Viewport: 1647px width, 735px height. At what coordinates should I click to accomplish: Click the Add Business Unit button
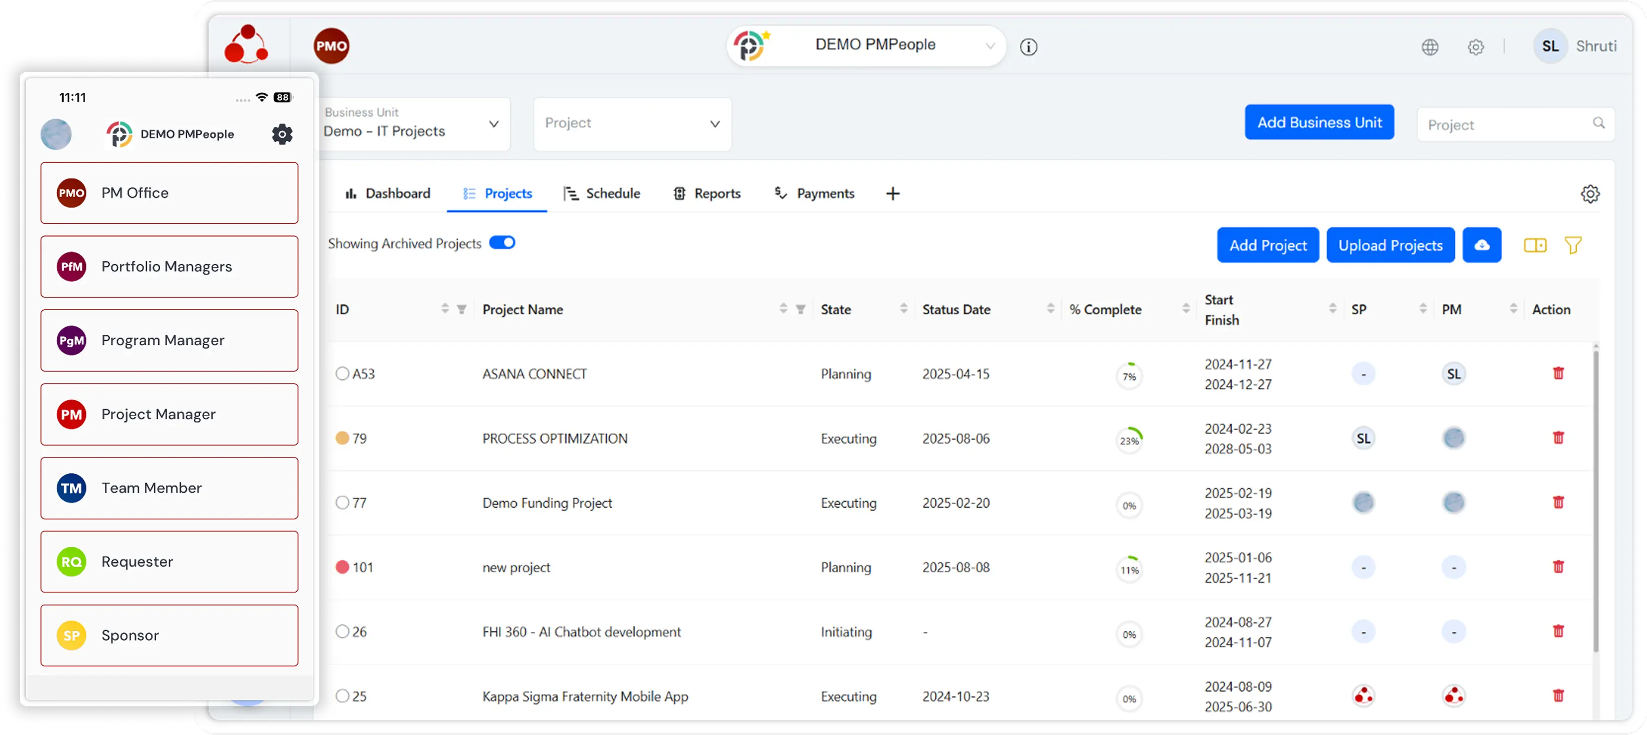tap(1319, 122)
